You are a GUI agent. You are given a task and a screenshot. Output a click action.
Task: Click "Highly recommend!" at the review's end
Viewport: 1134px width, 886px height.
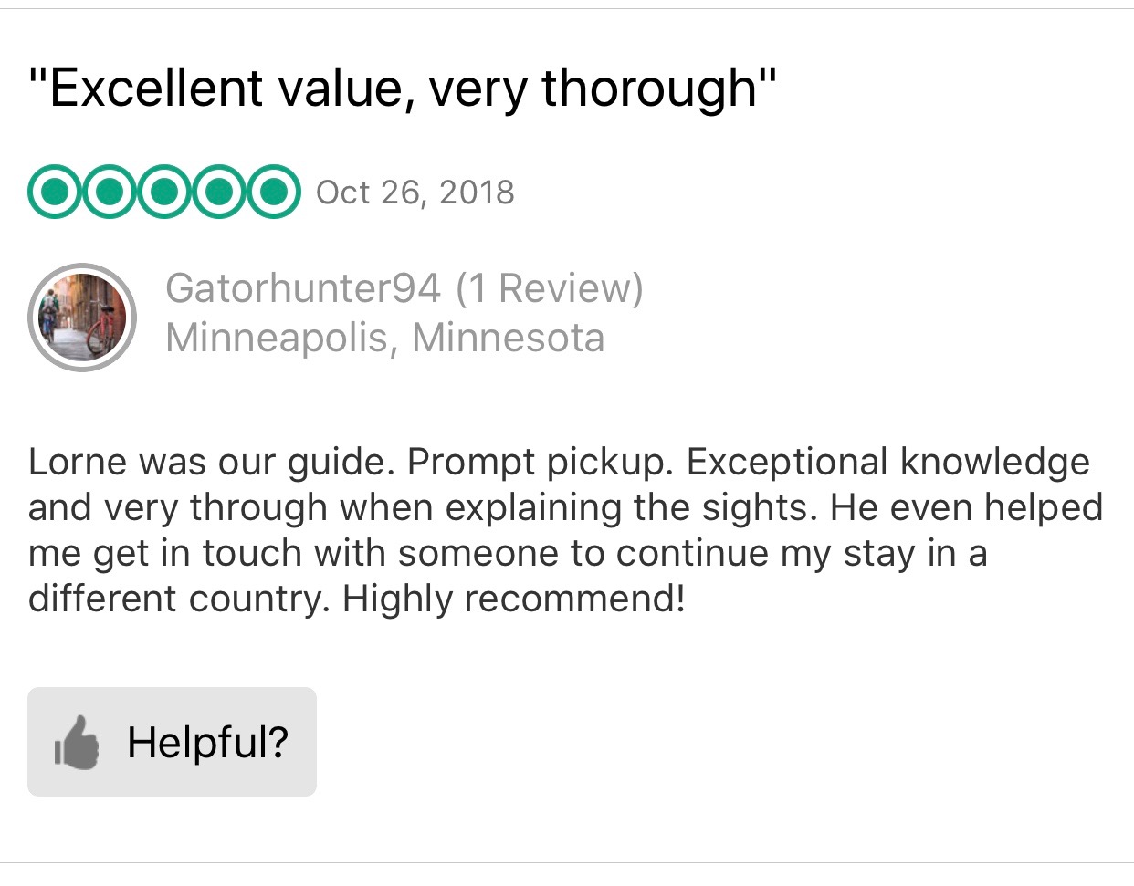click(x=513, y=599)
